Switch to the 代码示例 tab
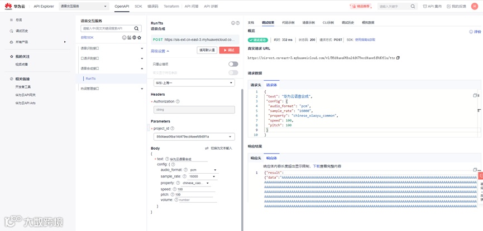 (x=288, y=22)
